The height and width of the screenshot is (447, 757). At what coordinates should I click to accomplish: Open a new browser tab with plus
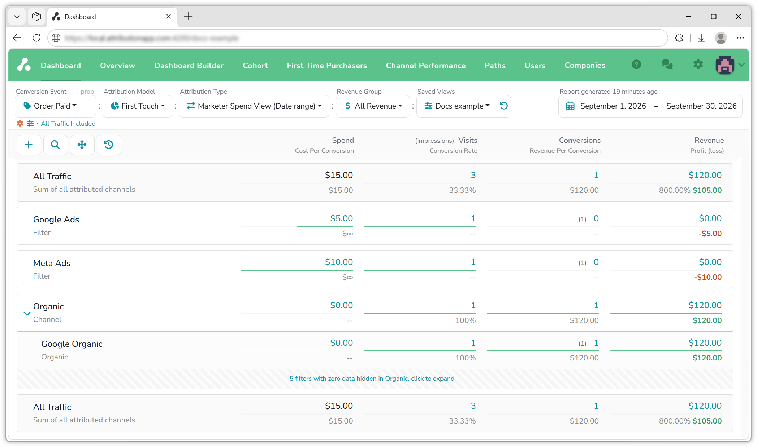(x=188, y=16)
